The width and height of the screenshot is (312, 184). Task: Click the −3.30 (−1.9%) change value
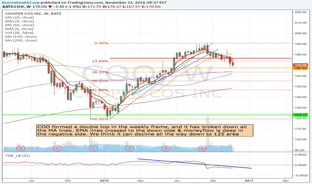tap(67, 7)
